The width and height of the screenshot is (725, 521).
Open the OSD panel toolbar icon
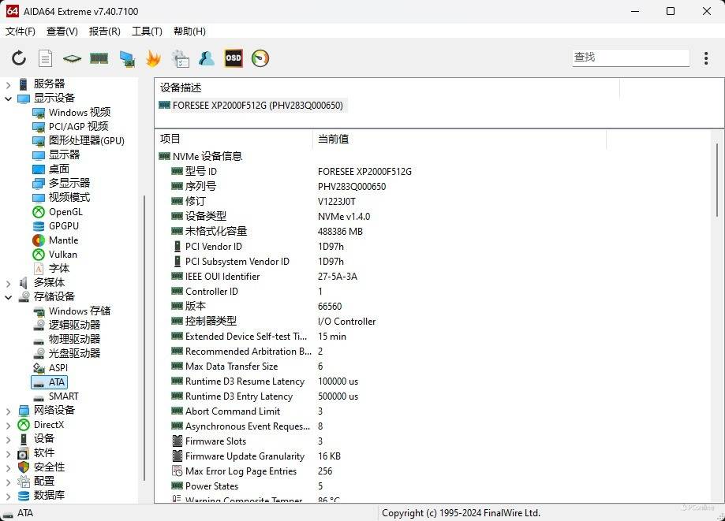click(234, 58)
